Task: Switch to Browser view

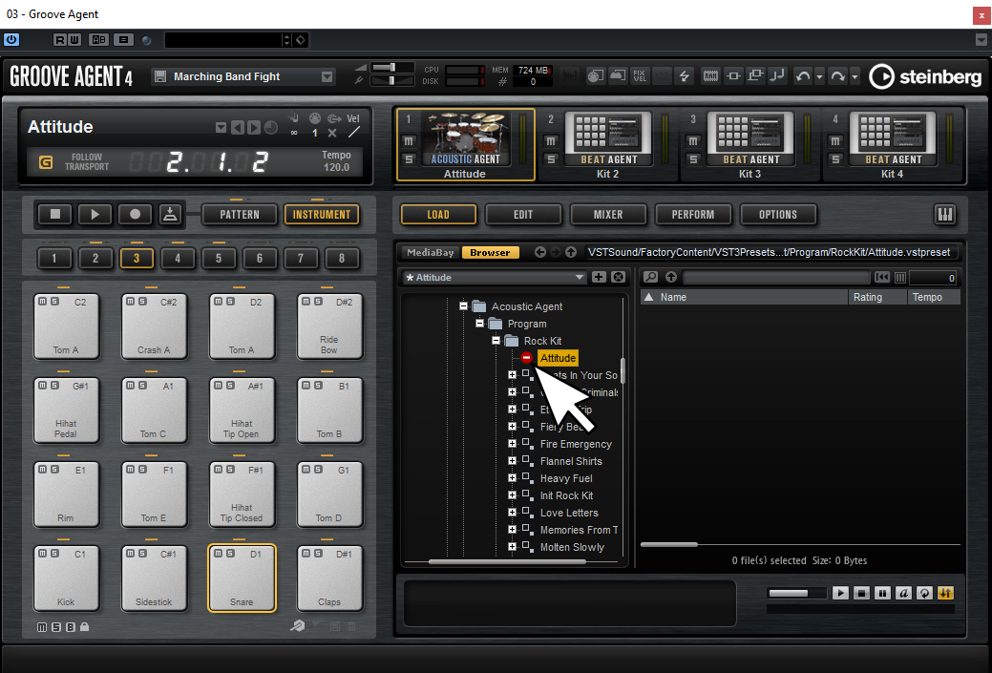Action: [491, 252]
